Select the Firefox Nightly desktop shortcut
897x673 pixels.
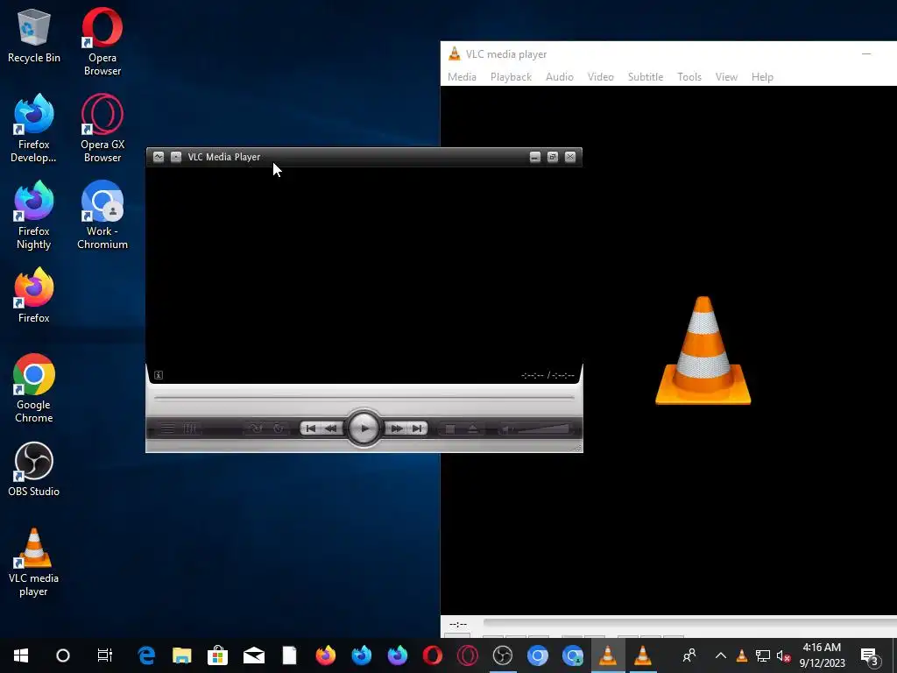[x=34, y=216]
